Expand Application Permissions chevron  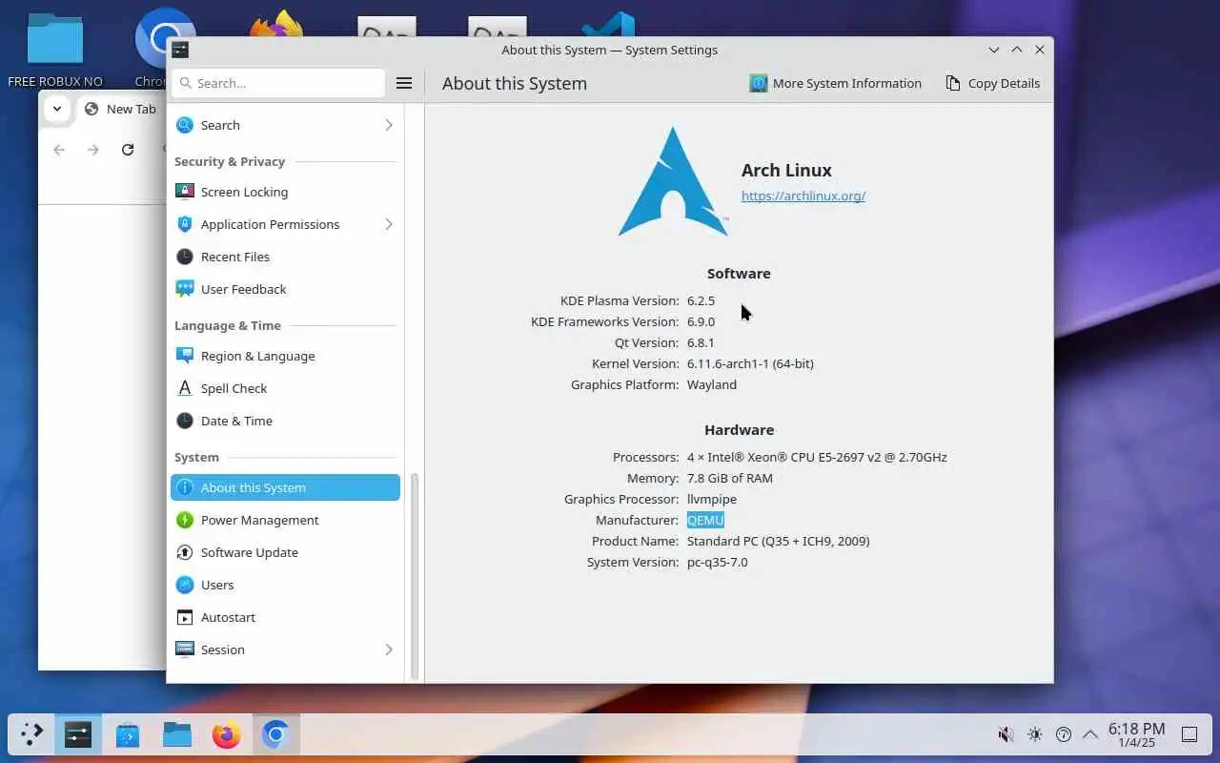[389, 224]
